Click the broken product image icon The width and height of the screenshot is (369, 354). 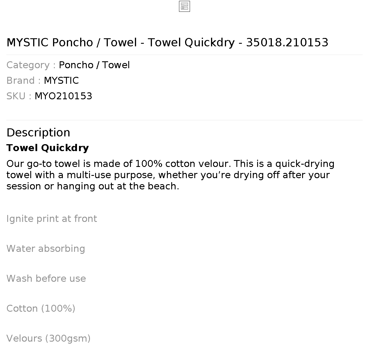(184, 6)
